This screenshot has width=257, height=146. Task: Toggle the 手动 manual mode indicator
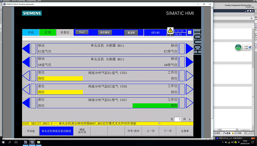point(30,32)
